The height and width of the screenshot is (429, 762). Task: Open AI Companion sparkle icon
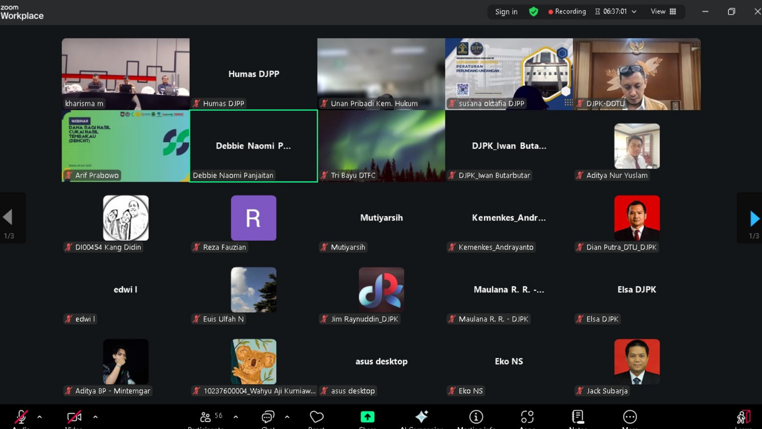pyautogui.click(x=421, y=417)
